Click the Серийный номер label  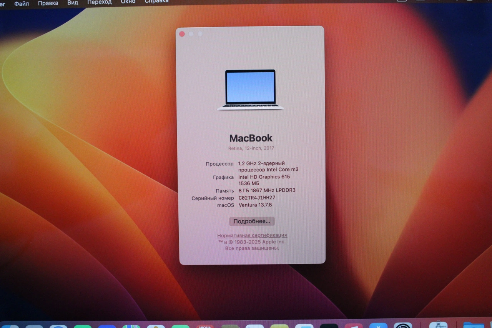tap(213, 198)
